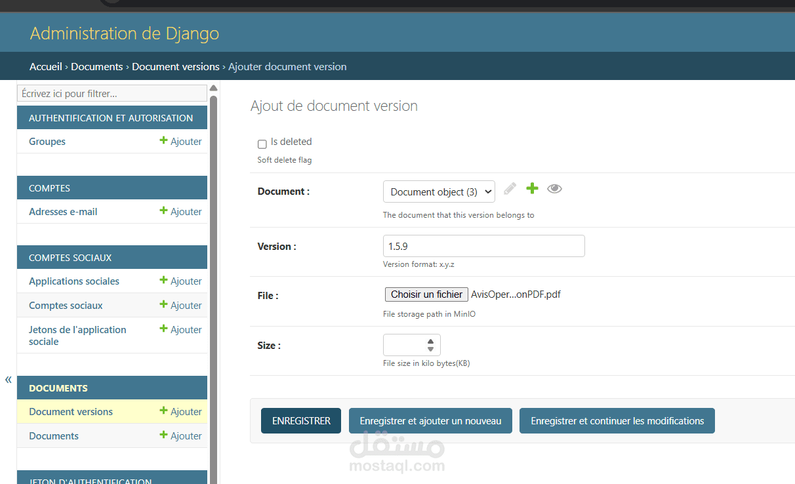Open Document versions in the breadcrumb

tap(176, 67)
